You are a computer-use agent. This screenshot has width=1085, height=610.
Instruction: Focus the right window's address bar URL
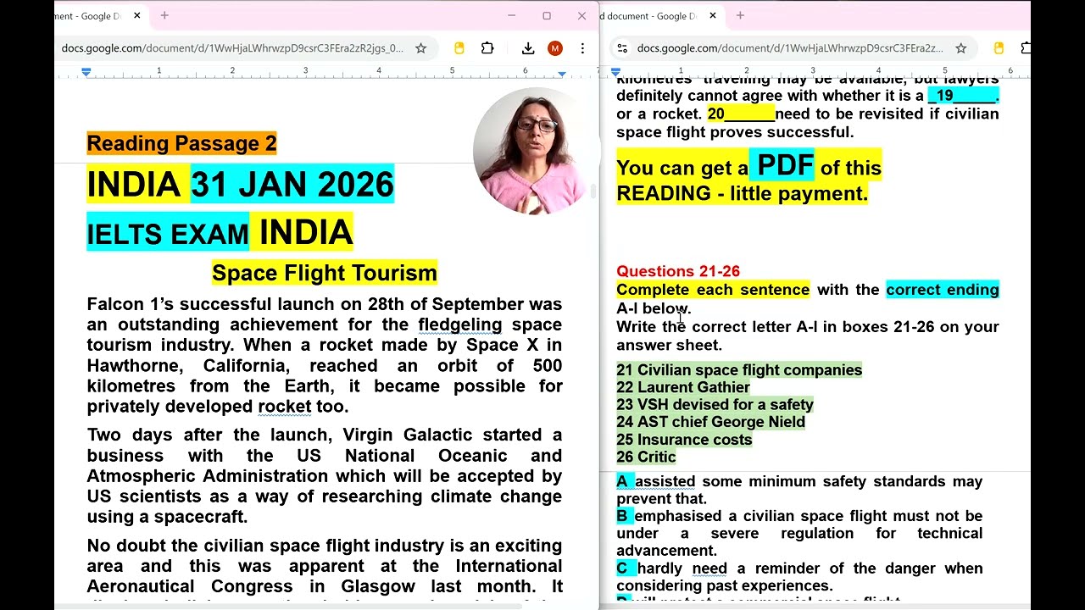click(x=790, y=48)
